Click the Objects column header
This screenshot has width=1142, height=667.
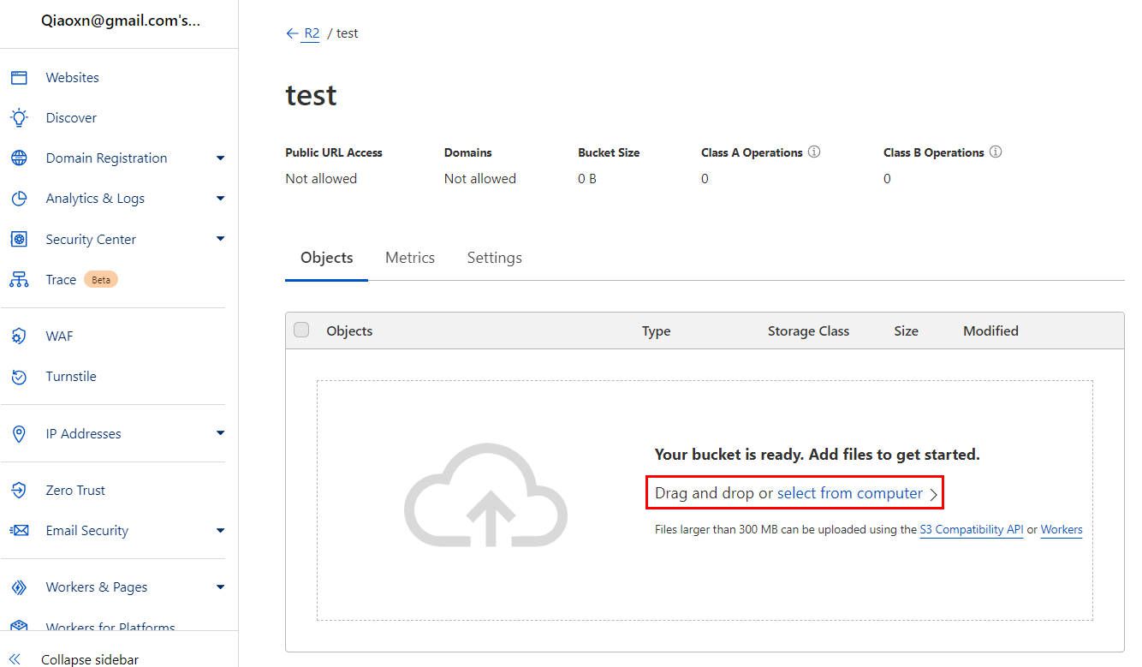[x=349, y=331]
